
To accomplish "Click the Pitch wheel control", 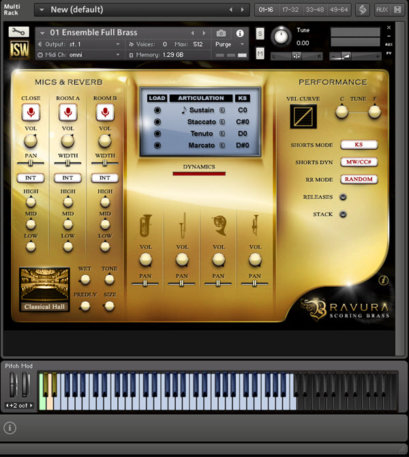I will [x=14, y=385].
